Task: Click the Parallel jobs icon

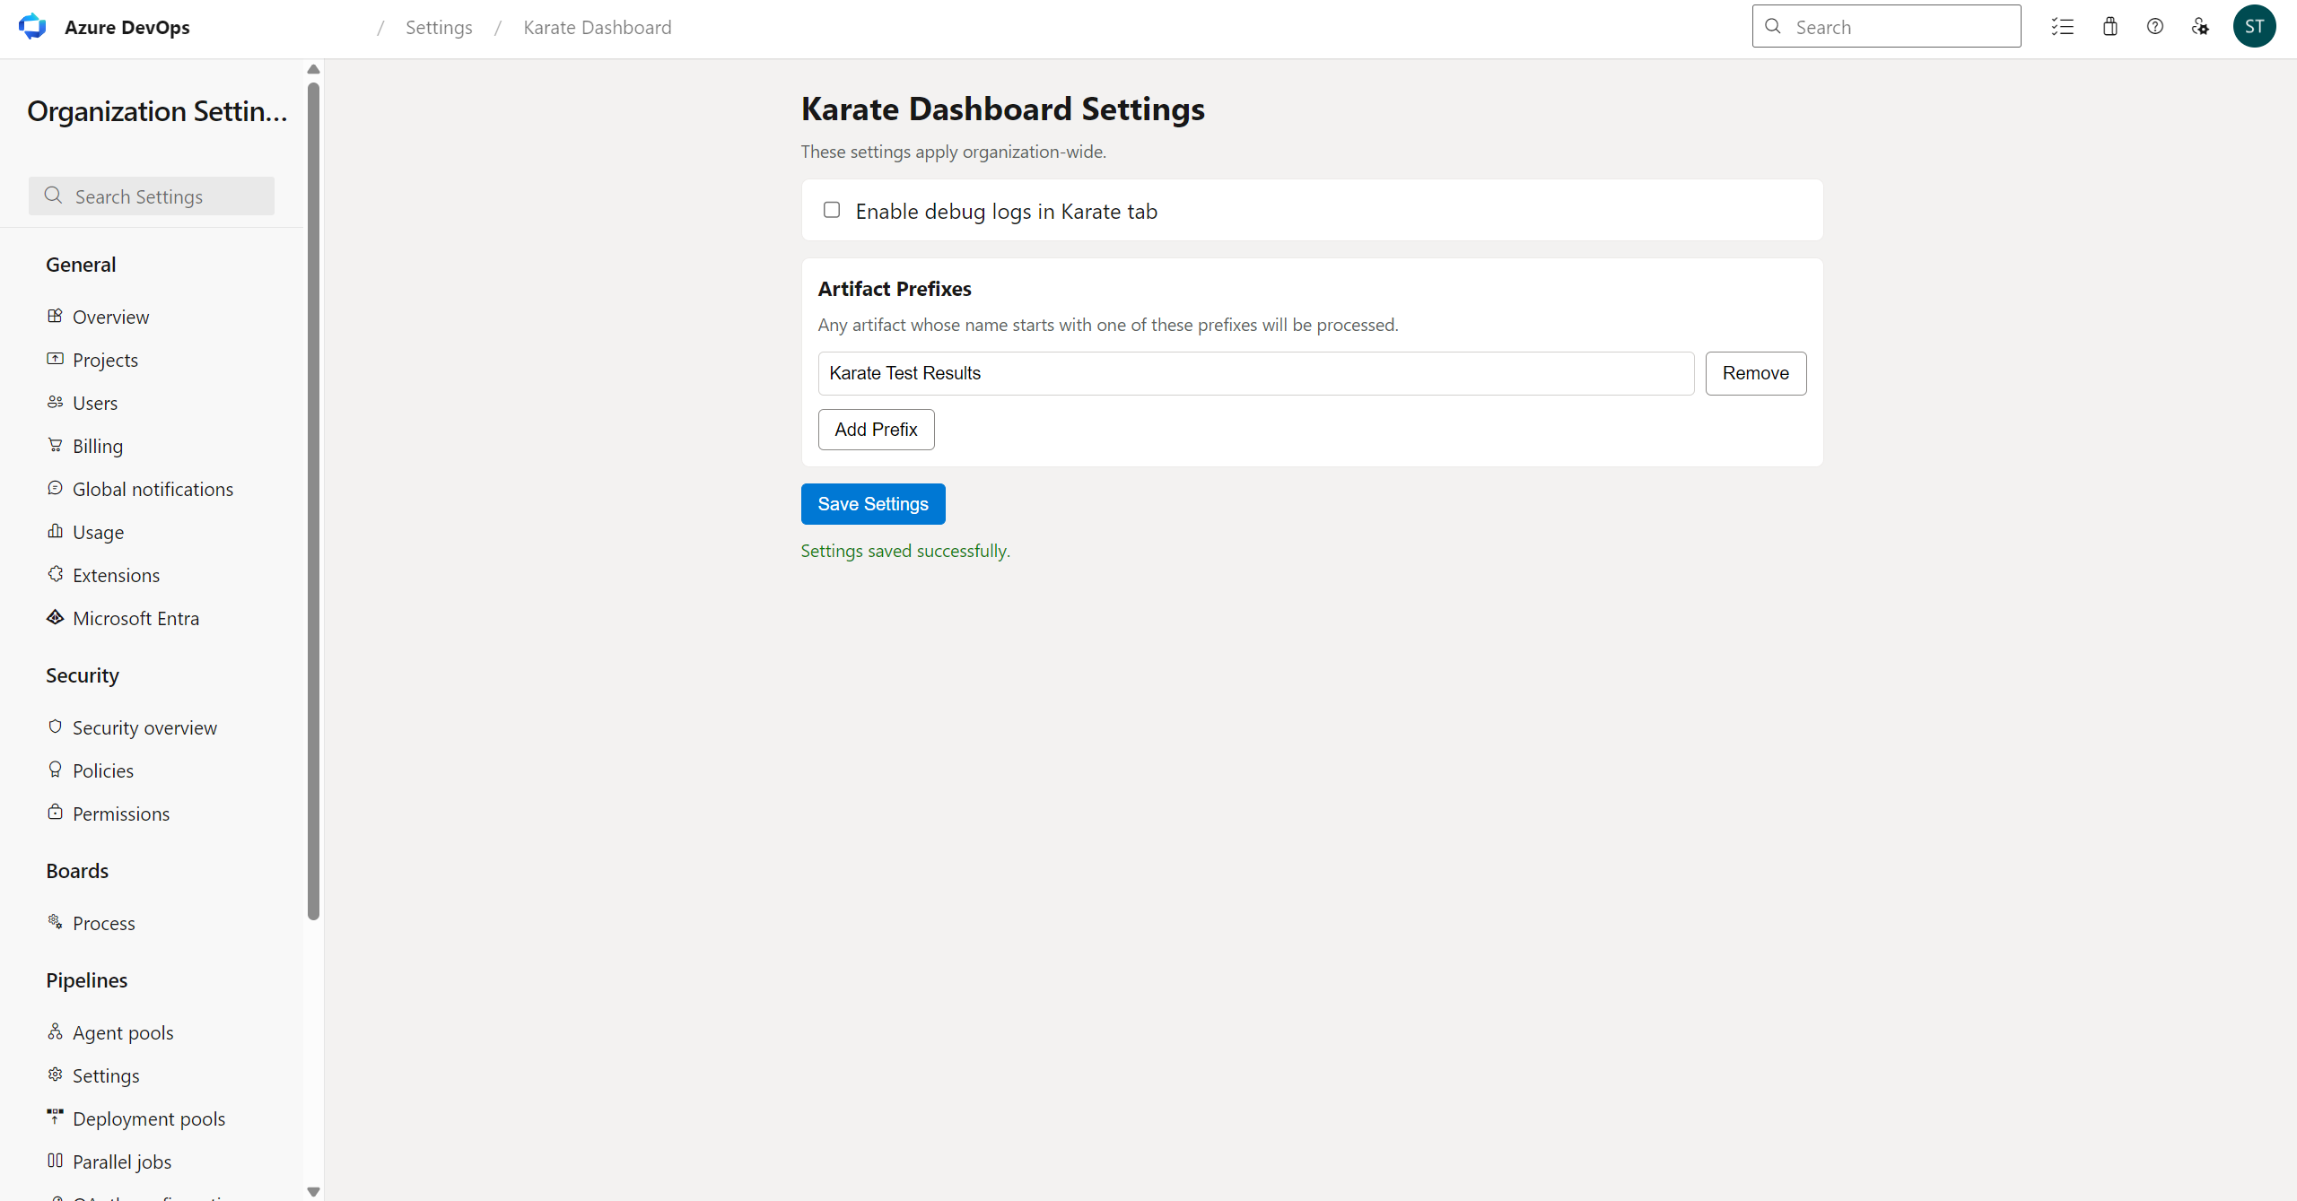Action: coord(55,1161)
